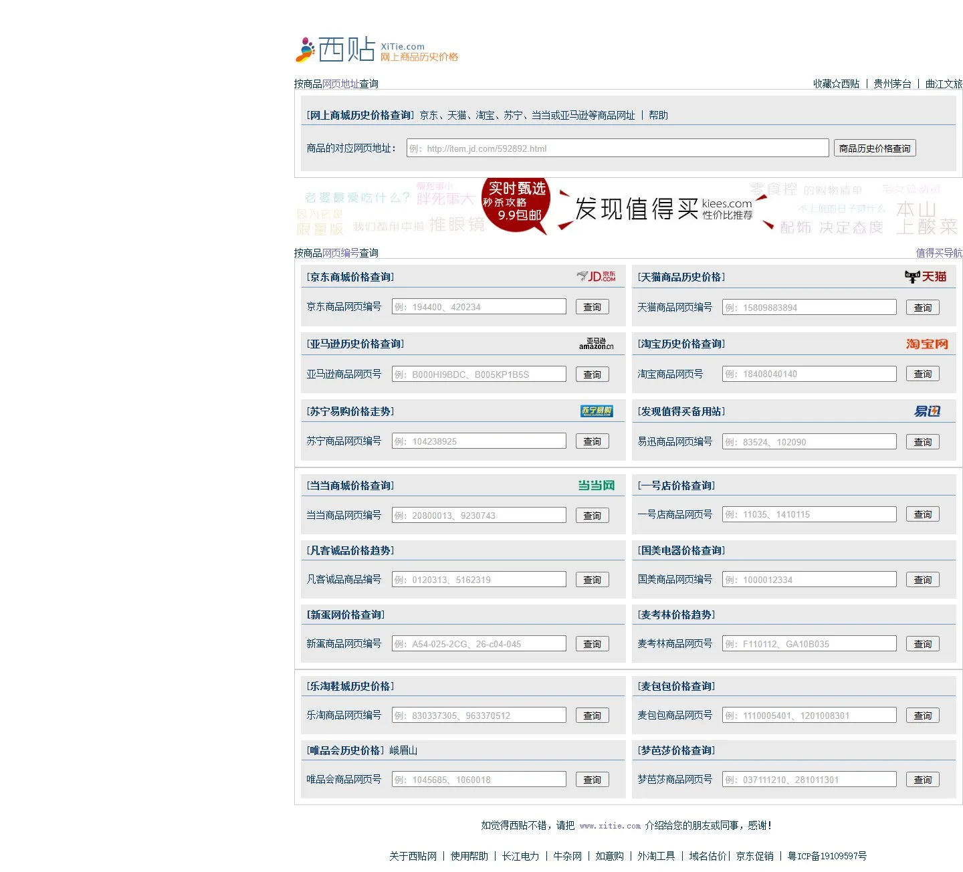963x872 pixels.
Task: Focus the 天猫商品网页编号 input field
Action: tap(809, 308)
